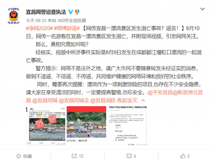The width and height of the screenshot is (212, 162).
Task: Open the news article screenshot thumbnail
Action: (x=127, y=126)
